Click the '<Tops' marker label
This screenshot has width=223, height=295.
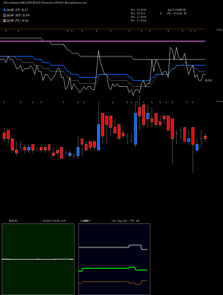219,30
